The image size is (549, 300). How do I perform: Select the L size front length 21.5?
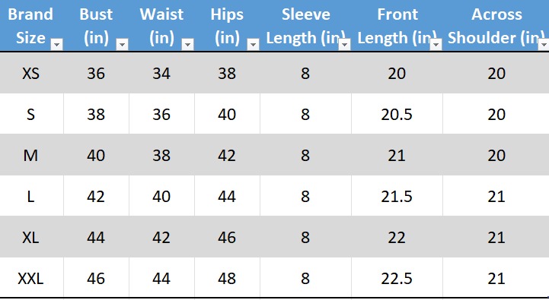tap(397, 196)
